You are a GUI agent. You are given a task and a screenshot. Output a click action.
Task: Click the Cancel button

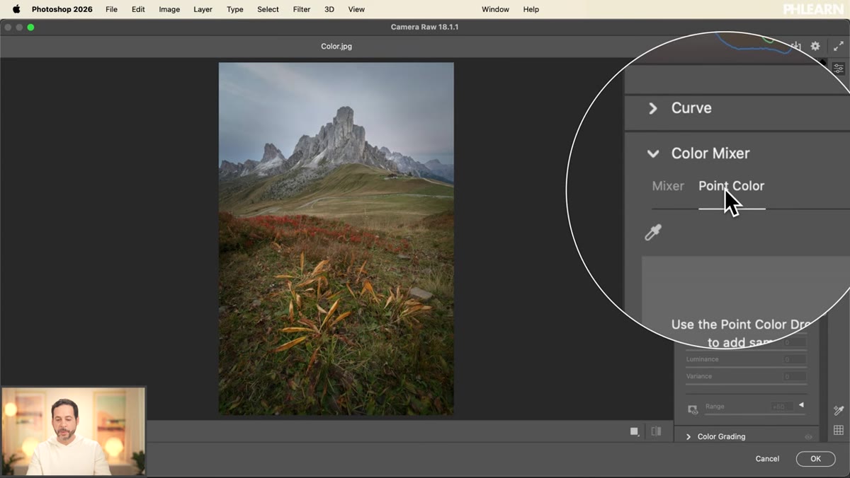[x=767, y=459]
